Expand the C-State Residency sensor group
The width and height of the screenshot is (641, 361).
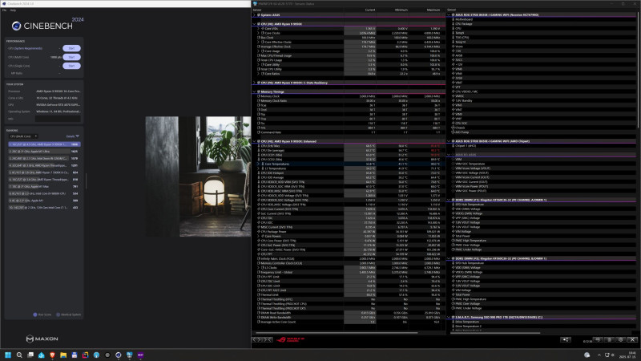tap(254, 83)
